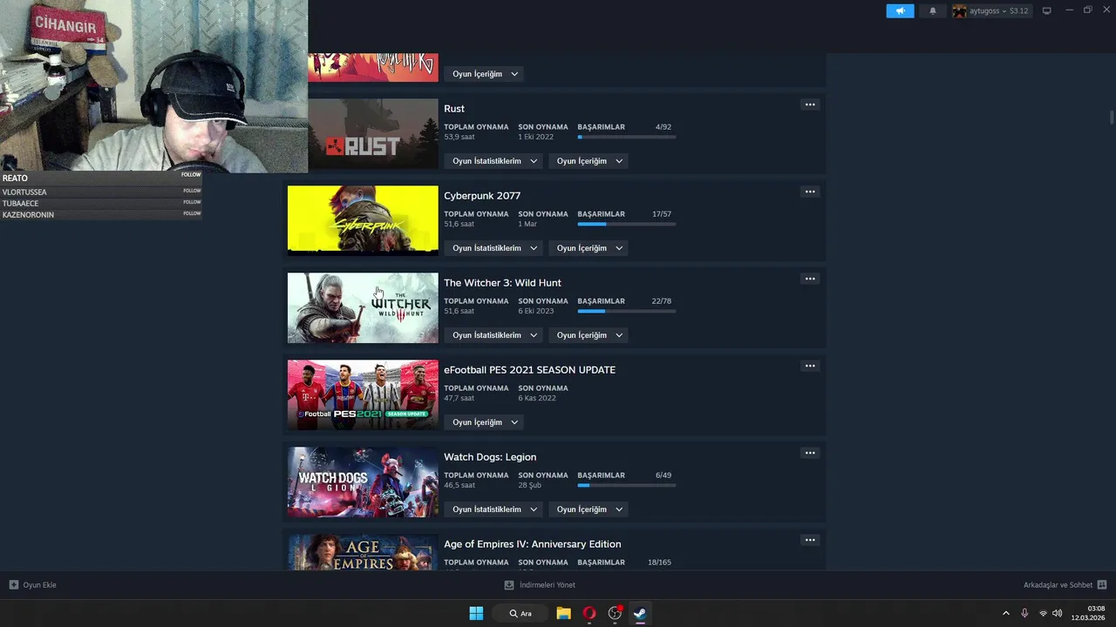Open İndirmeleri Yönet downloads manager
1116x627 pixels.
pos(540,585)
